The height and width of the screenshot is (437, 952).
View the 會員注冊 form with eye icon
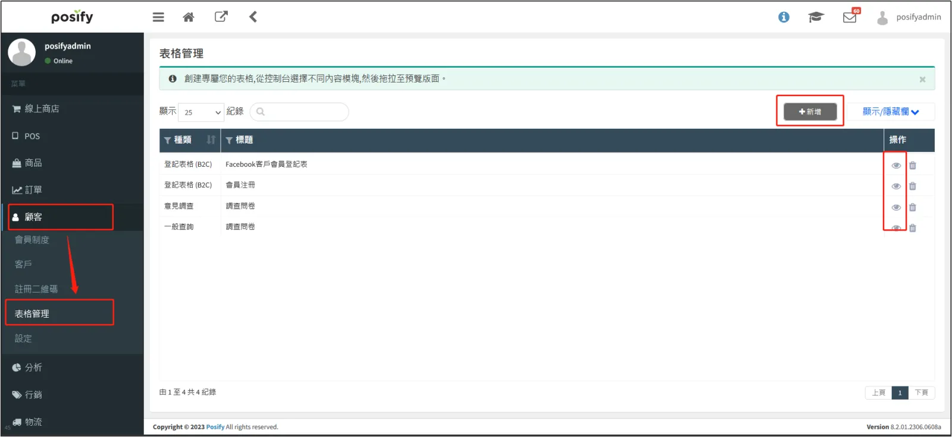896,186
